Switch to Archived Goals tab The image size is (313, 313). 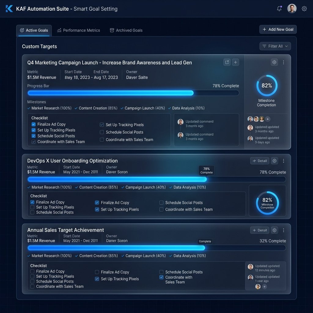126,30
